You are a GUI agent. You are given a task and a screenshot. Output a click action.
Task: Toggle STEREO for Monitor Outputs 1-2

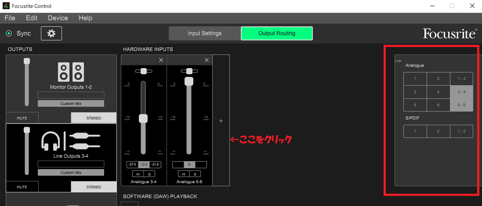[x=94, y=118]
